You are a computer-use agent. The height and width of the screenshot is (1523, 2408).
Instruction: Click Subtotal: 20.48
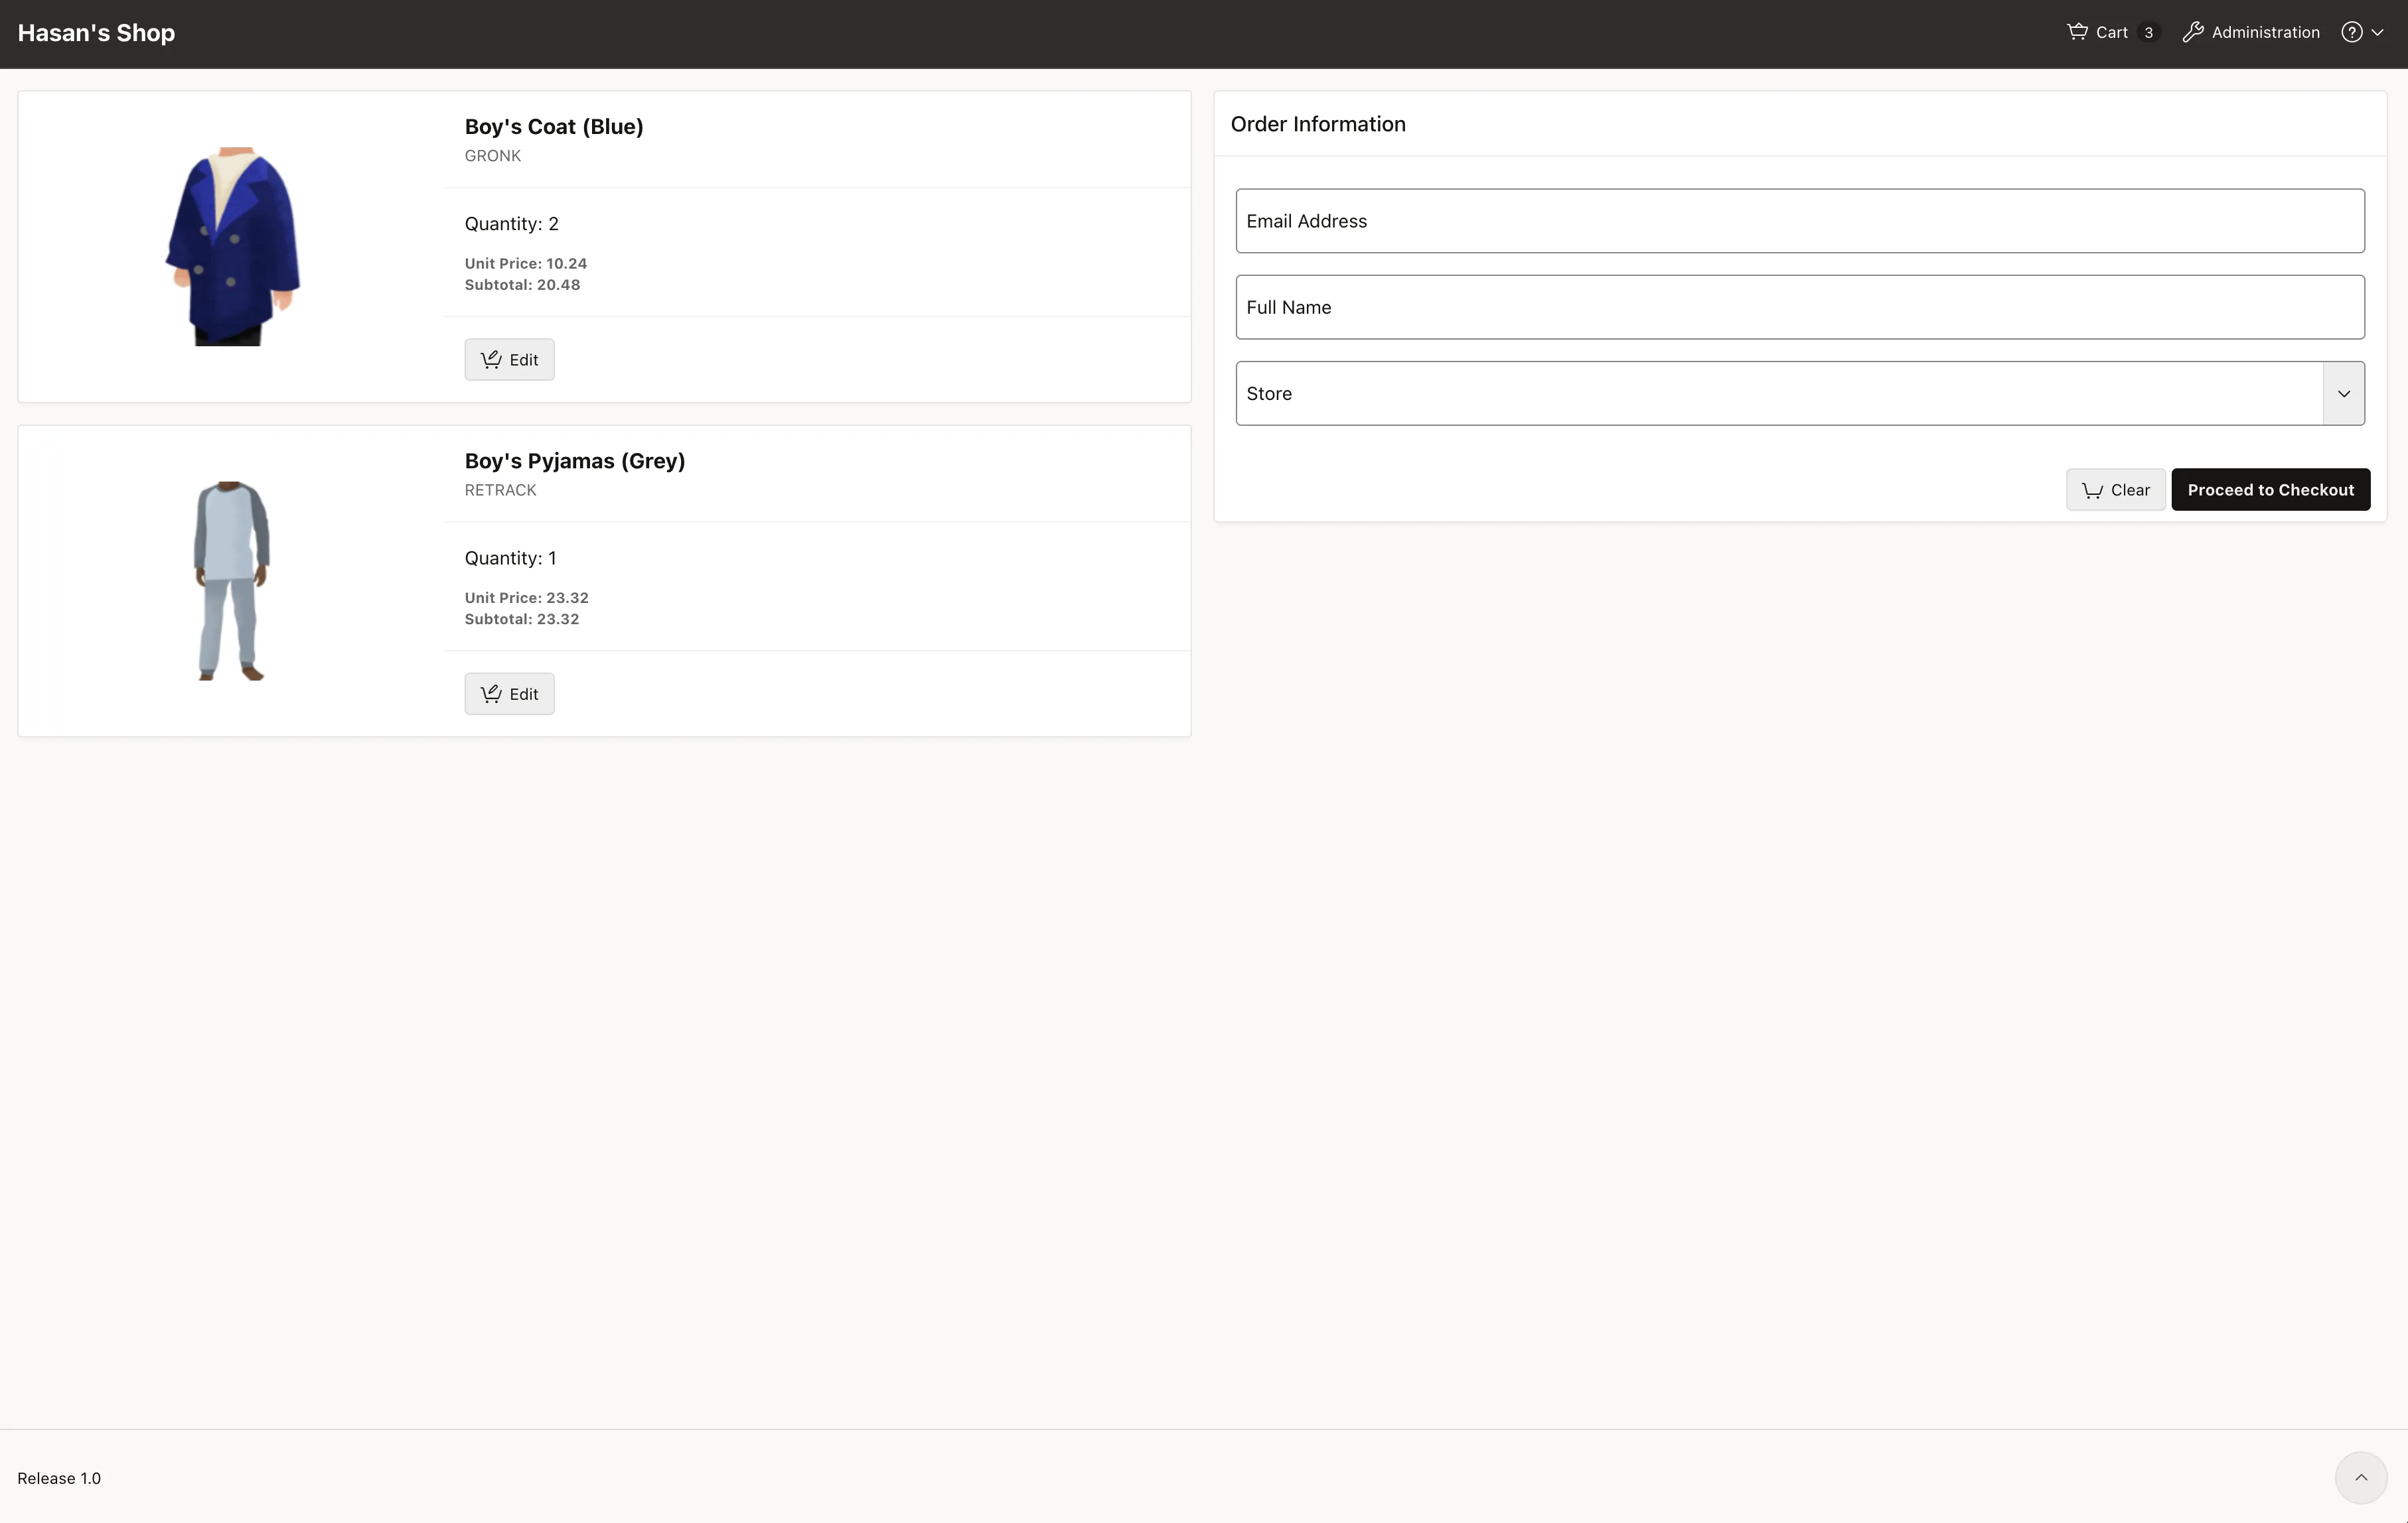point(523,285)
